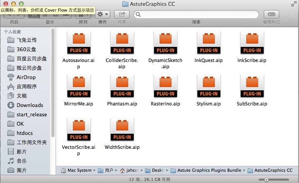
Task: Click AstuteGraphics CC in path bar
Action: (270, 170)
